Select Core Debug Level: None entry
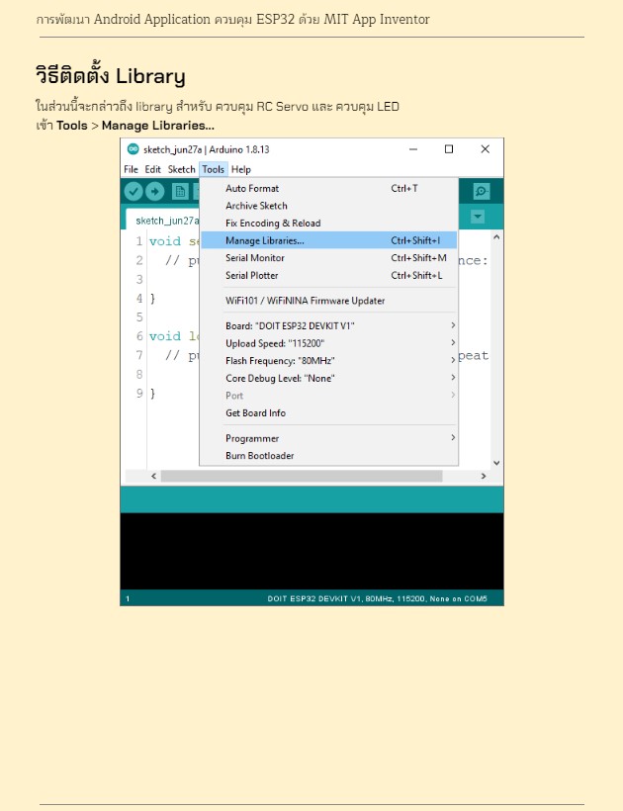The width and height of the screenshot is (623, 811). [329, 378]
